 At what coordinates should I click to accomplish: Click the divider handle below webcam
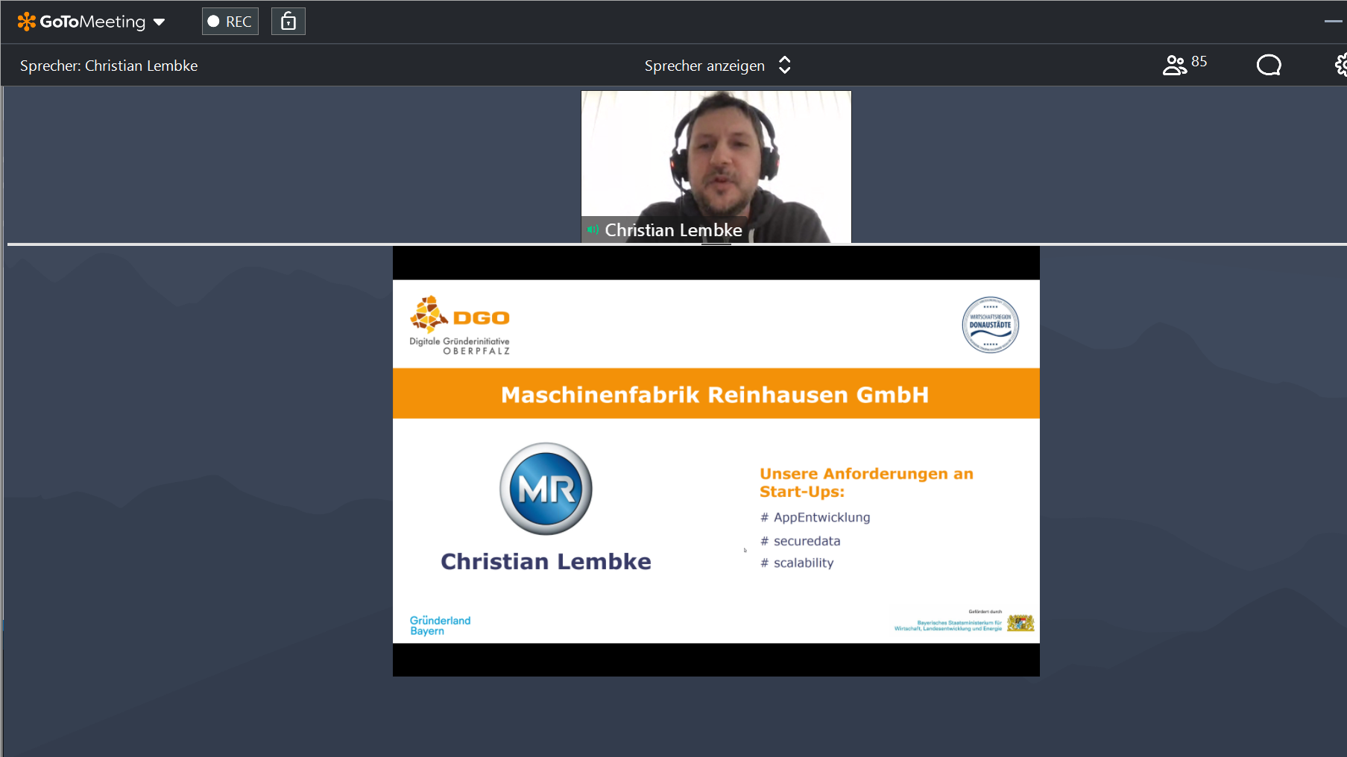coord(716,244)
